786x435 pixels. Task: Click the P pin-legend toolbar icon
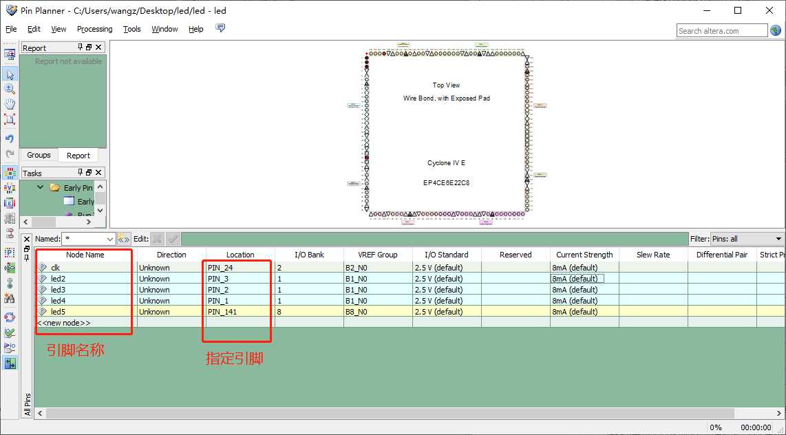pos(10,252)
